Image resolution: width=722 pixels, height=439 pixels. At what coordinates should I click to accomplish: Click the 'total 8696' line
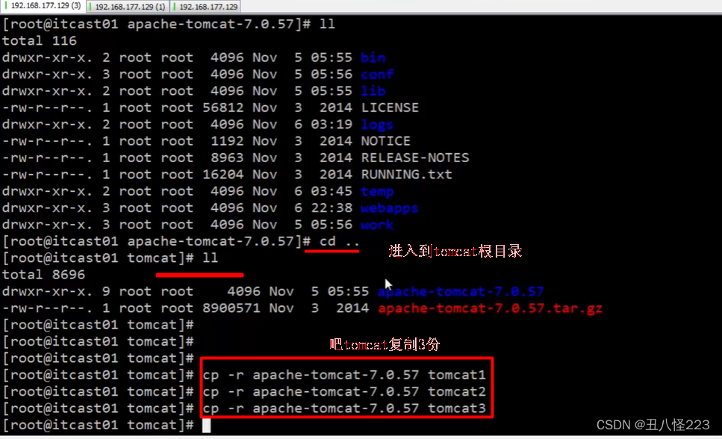[x=43, y=275]
